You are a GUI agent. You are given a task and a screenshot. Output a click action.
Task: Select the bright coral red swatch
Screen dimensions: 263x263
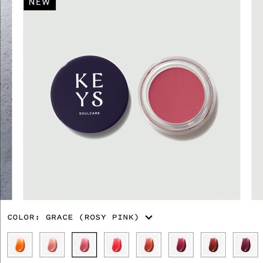point(117,245)
